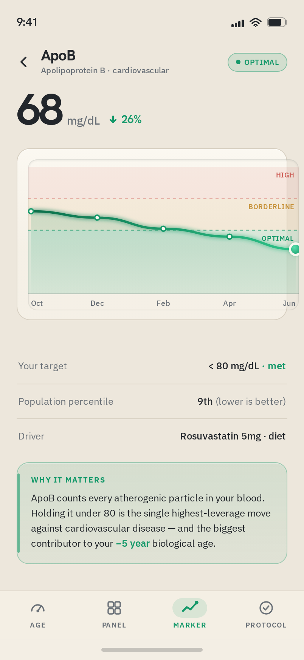Viewport: 304px width, 660px height.
Task: Open the Age tab gauge icon
Action: 38,608
